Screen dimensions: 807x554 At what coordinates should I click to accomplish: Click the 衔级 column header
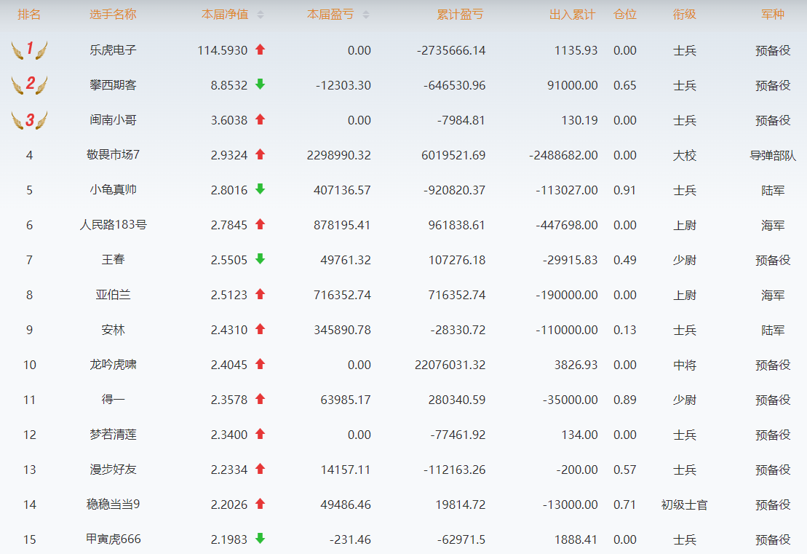point(685,15)
